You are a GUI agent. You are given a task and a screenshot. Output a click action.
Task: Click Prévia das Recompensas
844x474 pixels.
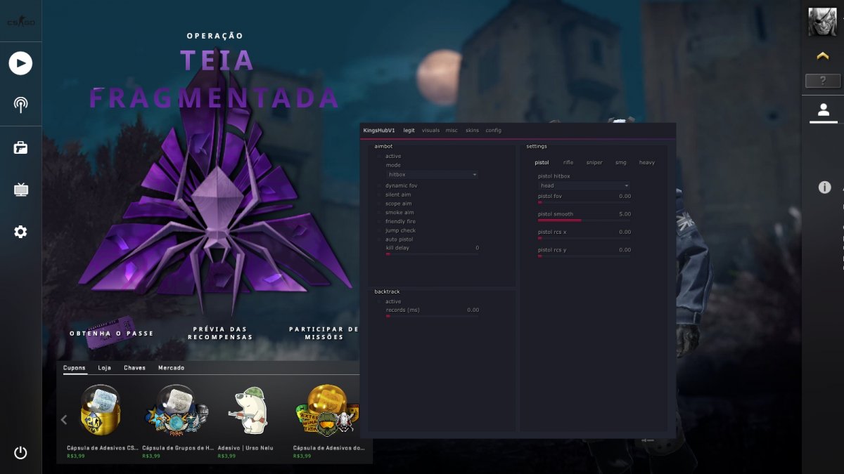pyautogui.click(x=220, y=333)
